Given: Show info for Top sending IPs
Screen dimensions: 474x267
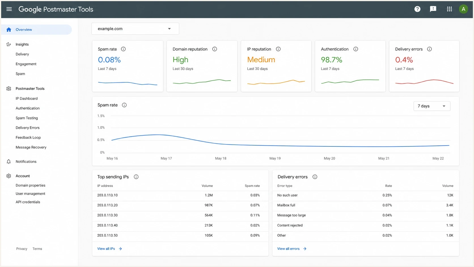Looking at the screenshot, I should point(136,177).
